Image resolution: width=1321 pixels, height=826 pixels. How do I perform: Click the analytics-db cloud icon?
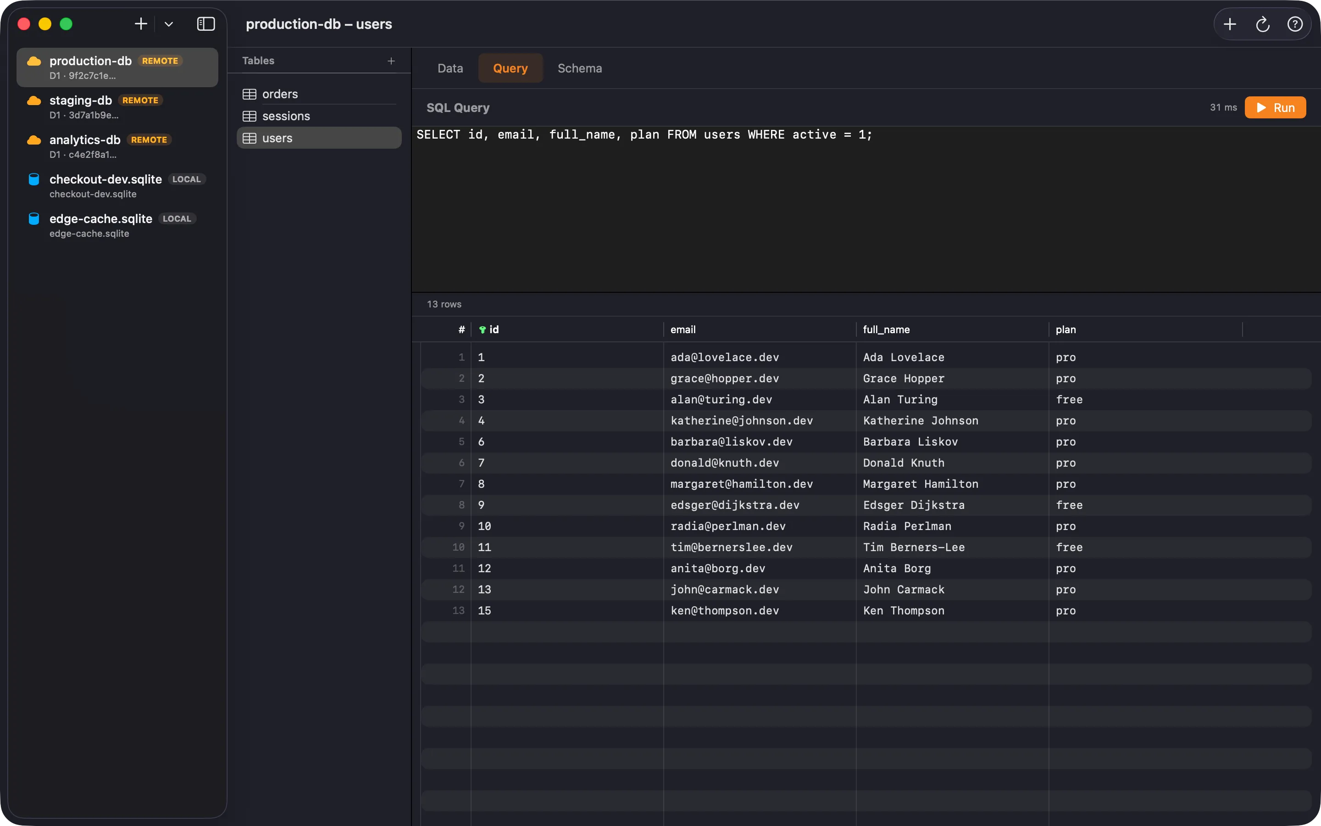click(34, 140)
